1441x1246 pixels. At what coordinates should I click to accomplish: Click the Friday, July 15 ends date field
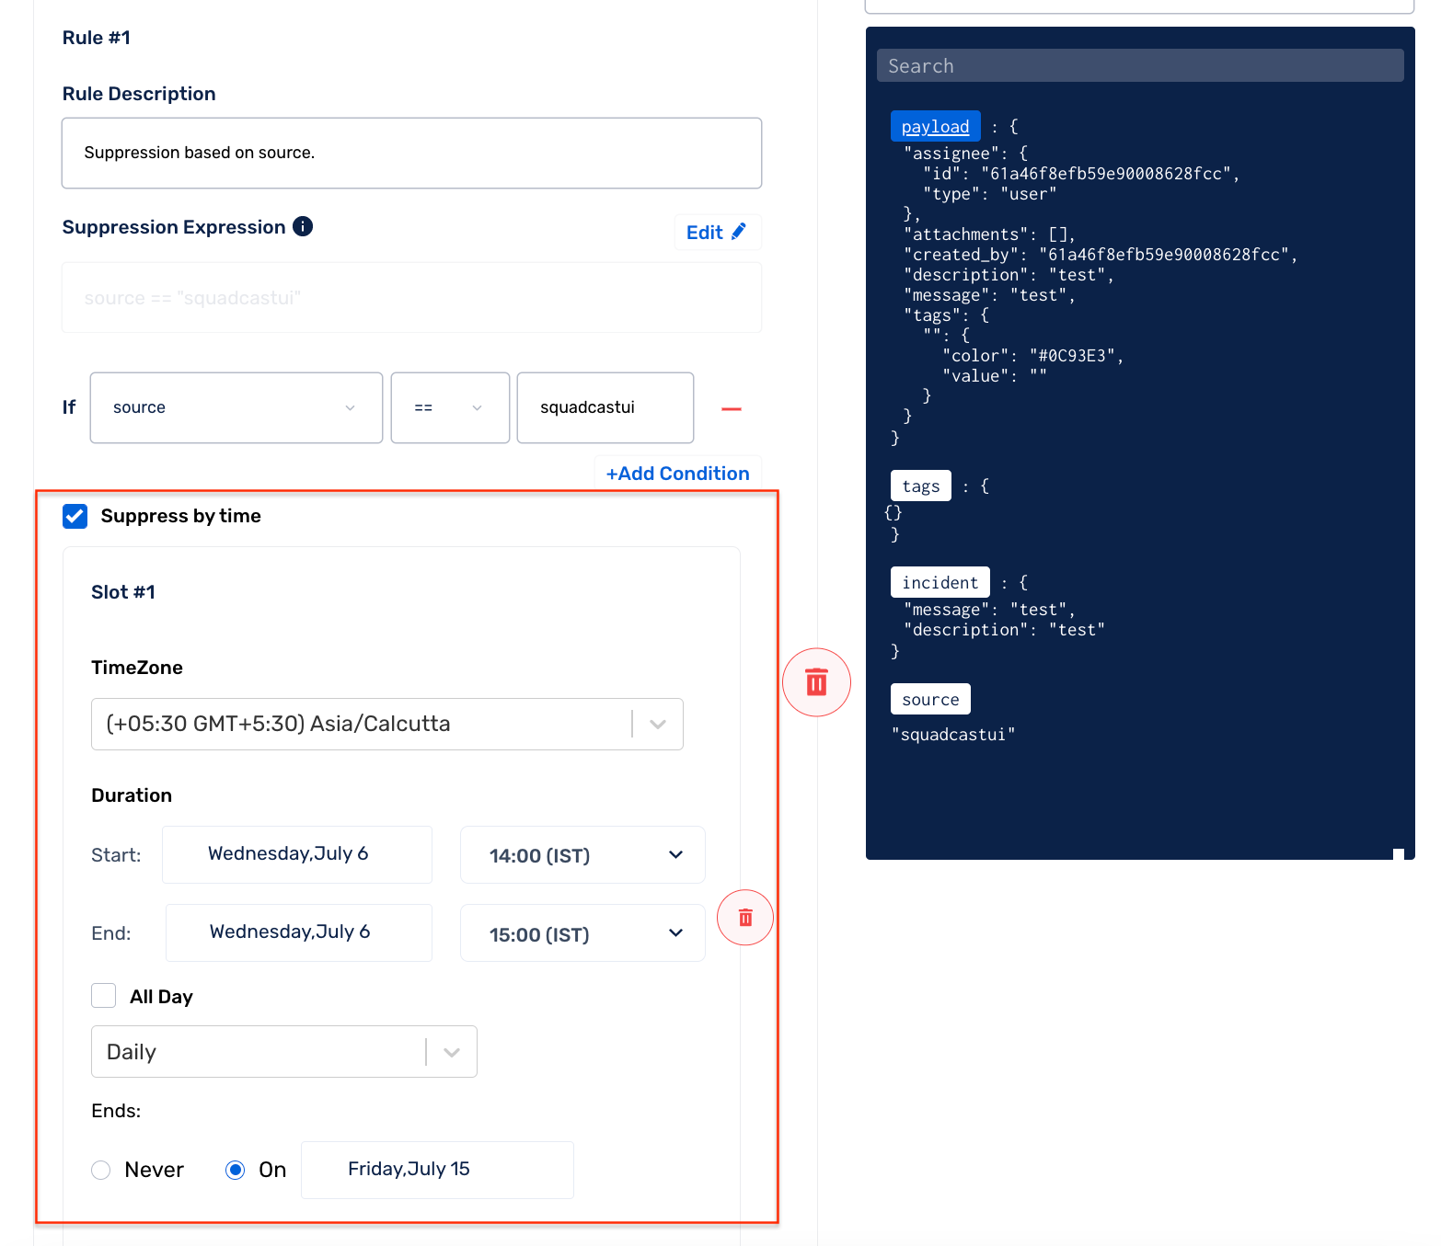437,1170
